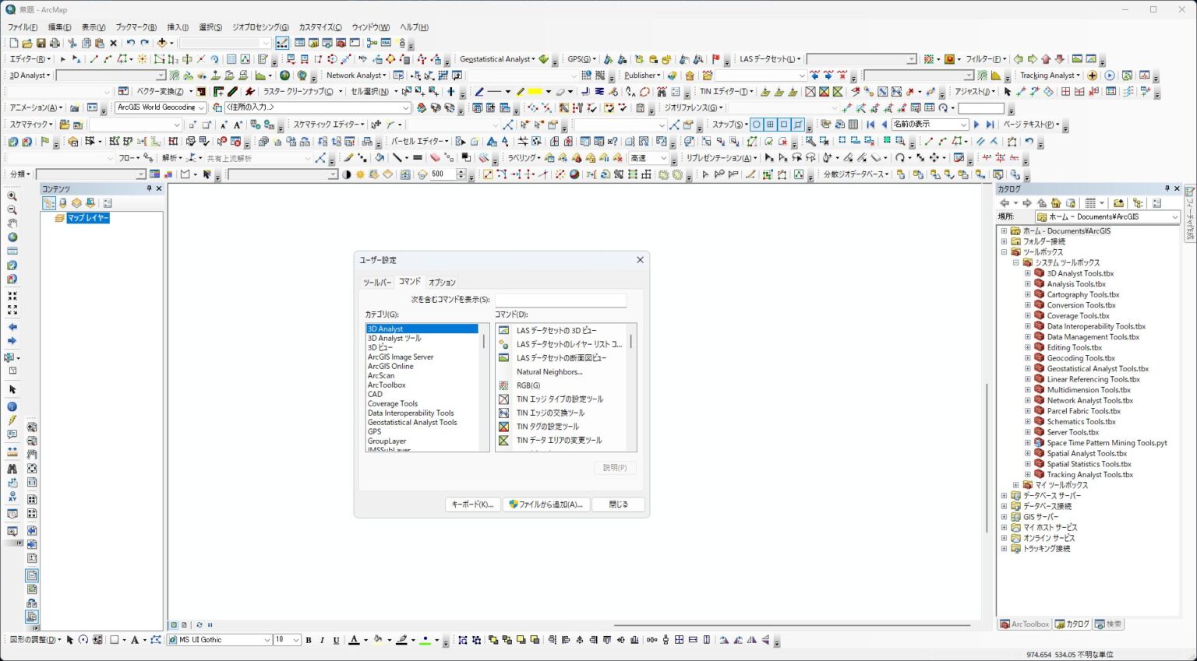Toggle auto-hide pin on the カタログ panel
Image resolution: width=1197 pixels, height=661 pixels.
tap(1166, 188)
